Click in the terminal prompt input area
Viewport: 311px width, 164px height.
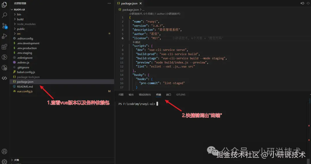(157, 104)
